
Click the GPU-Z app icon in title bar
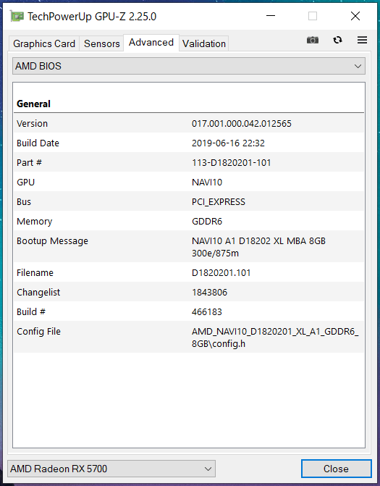(17, 16)
